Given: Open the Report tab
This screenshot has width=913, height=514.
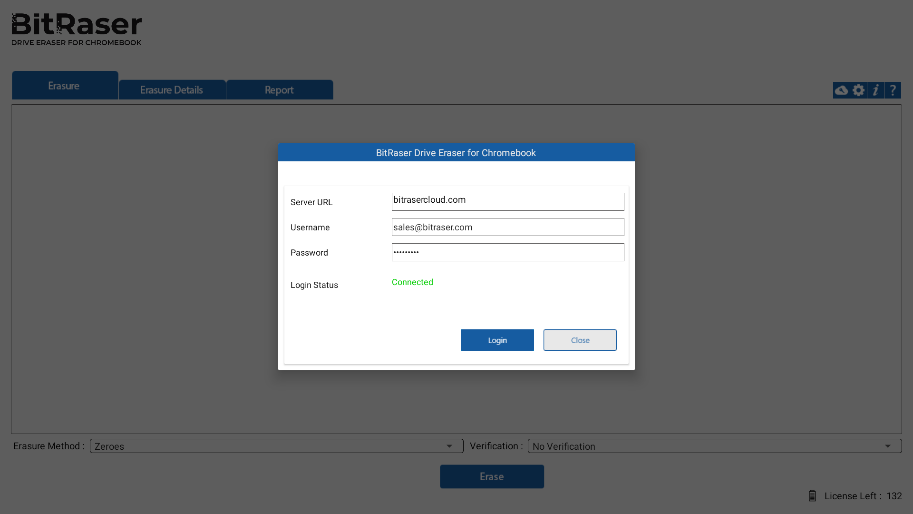Looking at the screenshot, I should [280, 90].
